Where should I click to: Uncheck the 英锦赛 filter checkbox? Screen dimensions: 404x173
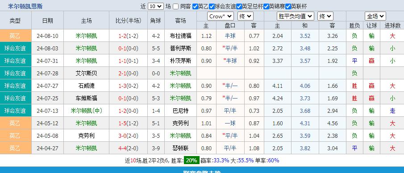pyautogui.click(x=266, y=6)
